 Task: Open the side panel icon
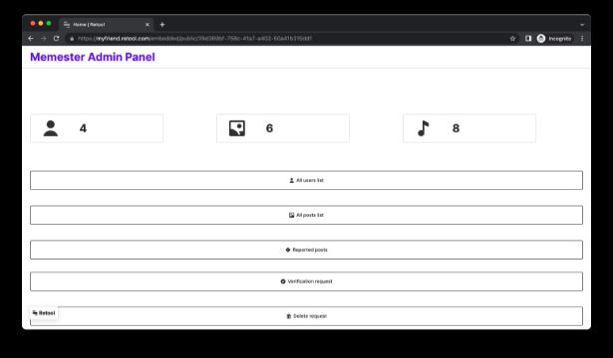tap(528, 38)
